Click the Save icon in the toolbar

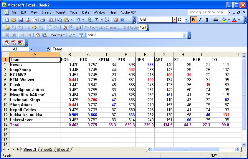[21, 20]
